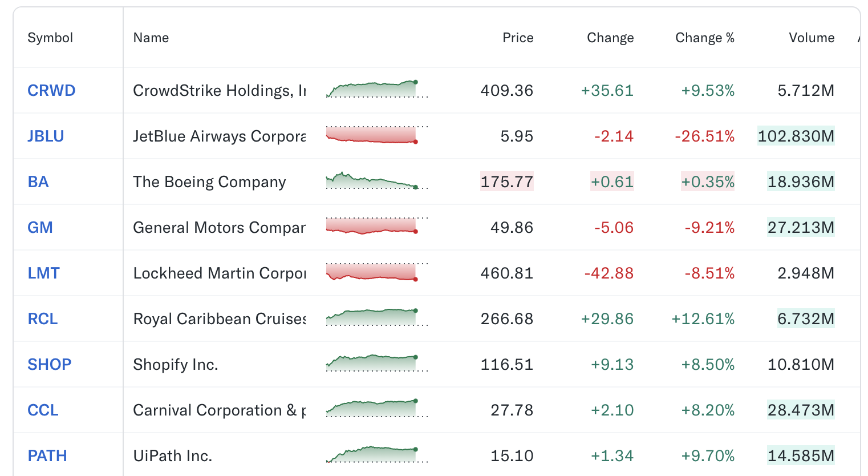This screenshot has width=868, height=476.
Task: Click the Name column header
Action: [151, 38]
